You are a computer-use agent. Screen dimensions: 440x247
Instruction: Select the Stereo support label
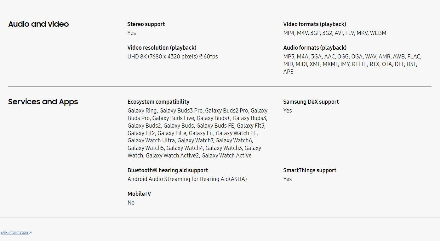pos(146,24)
